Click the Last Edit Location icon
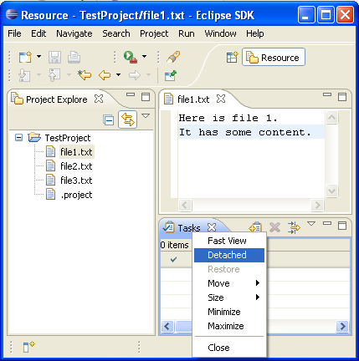This screenshot has width=359, height=361. pyautogui.click(x=85, y=75)
